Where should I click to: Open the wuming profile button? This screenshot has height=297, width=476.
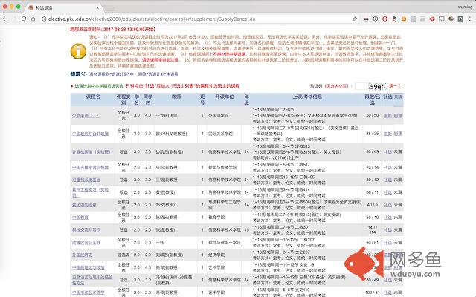click(465, 7)
